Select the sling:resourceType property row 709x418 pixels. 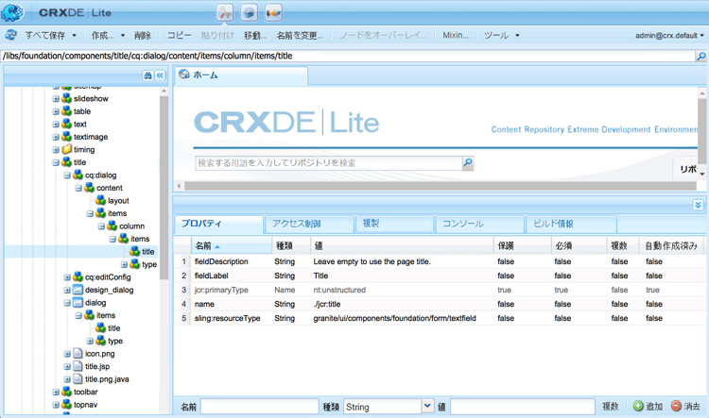(x=440, y=318)
